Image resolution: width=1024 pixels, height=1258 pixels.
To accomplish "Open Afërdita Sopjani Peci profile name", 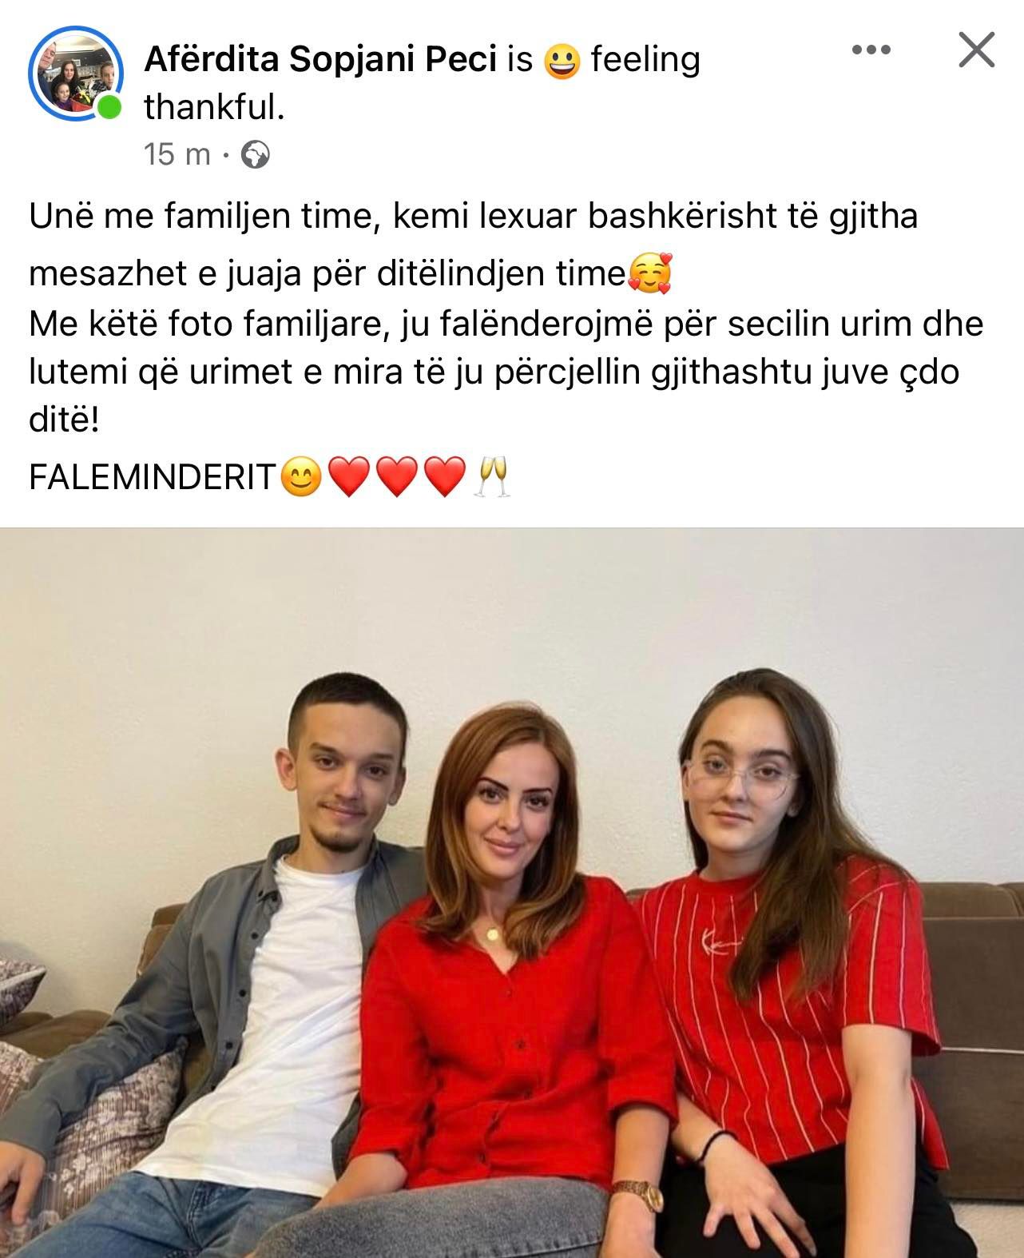I will 320,60.
